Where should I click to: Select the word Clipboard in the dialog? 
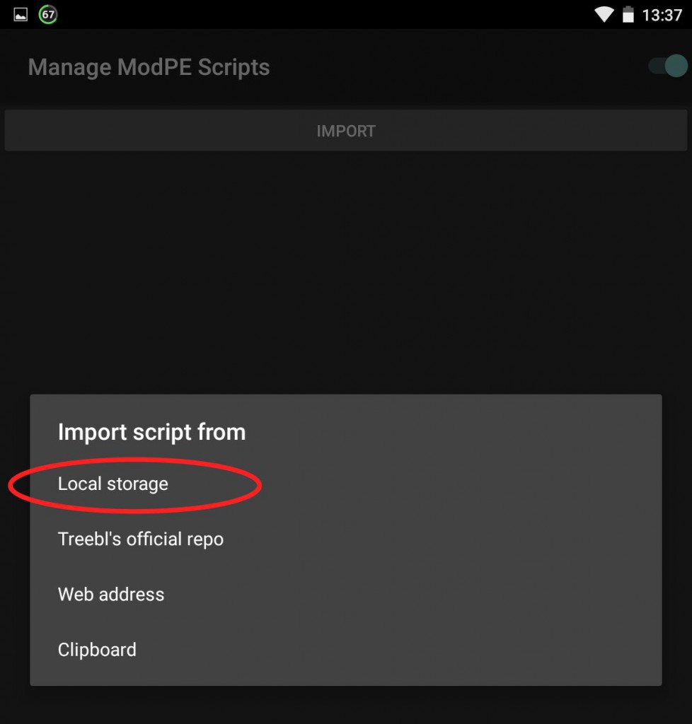point(97,650)
